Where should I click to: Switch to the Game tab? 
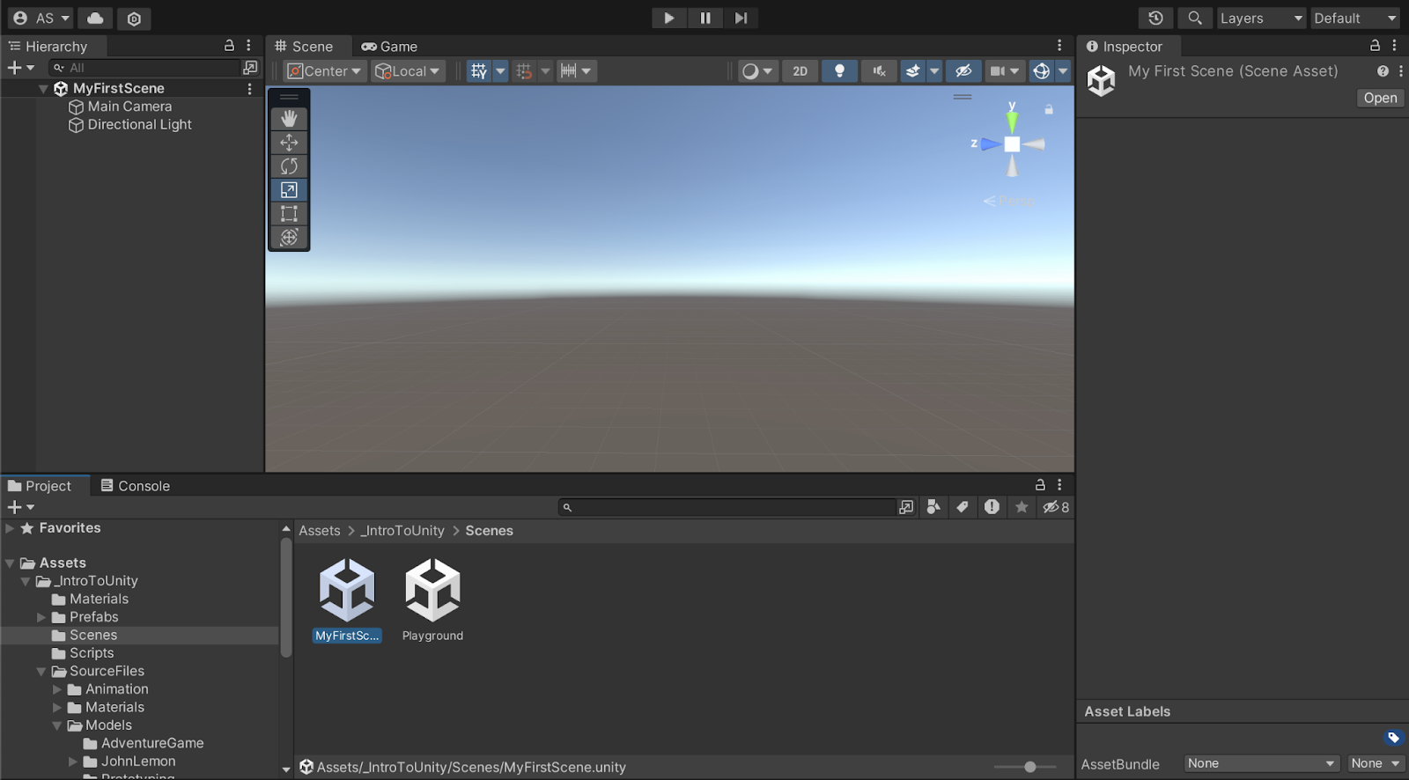[389, 47]
